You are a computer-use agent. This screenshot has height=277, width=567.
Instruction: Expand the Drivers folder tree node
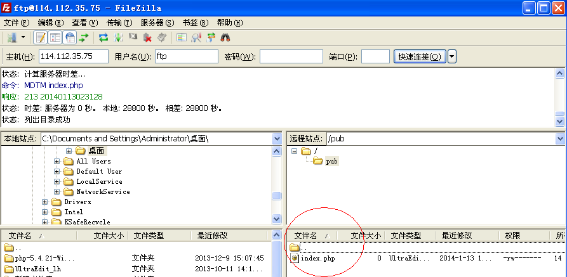[x=45, y=202]
